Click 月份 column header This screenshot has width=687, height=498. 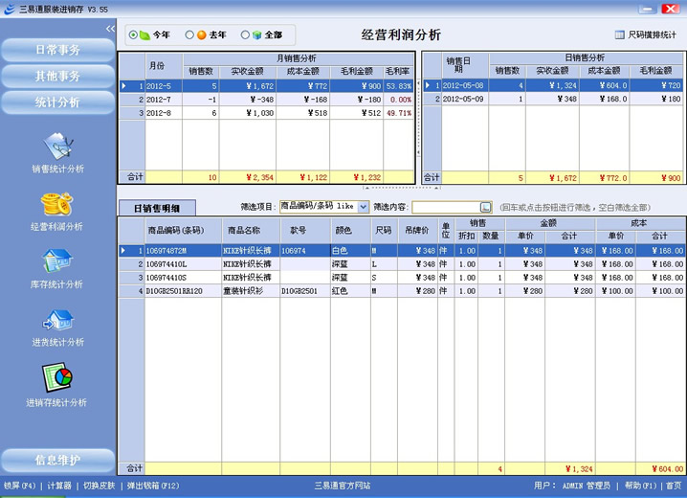[x=164, y=66]
